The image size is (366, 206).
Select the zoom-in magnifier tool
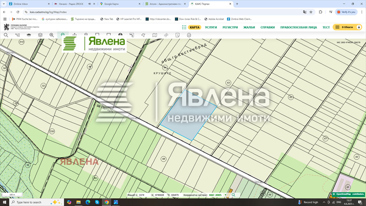point(51,35)
